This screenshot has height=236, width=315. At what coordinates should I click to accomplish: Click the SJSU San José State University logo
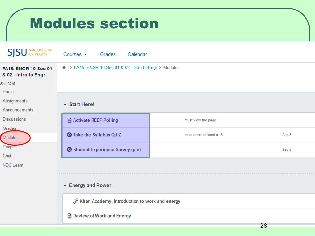[30, 52]
